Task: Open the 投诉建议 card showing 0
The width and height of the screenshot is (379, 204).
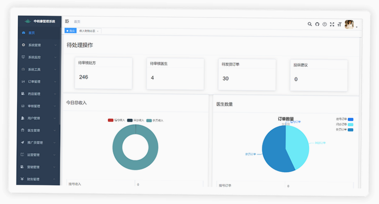Action: (x=319, y=75)
